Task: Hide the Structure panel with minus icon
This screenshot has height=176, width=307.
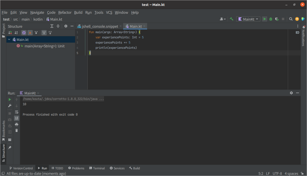Action: coord(72,26)
